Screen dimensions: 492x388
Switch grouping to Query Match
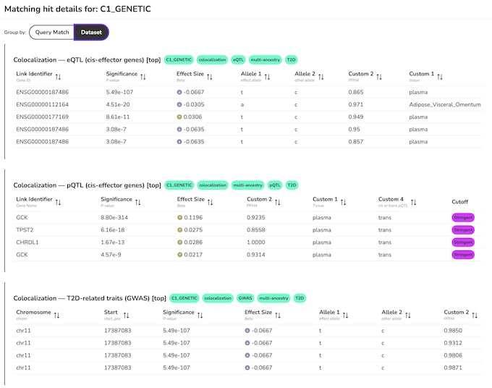click(52, 33)
